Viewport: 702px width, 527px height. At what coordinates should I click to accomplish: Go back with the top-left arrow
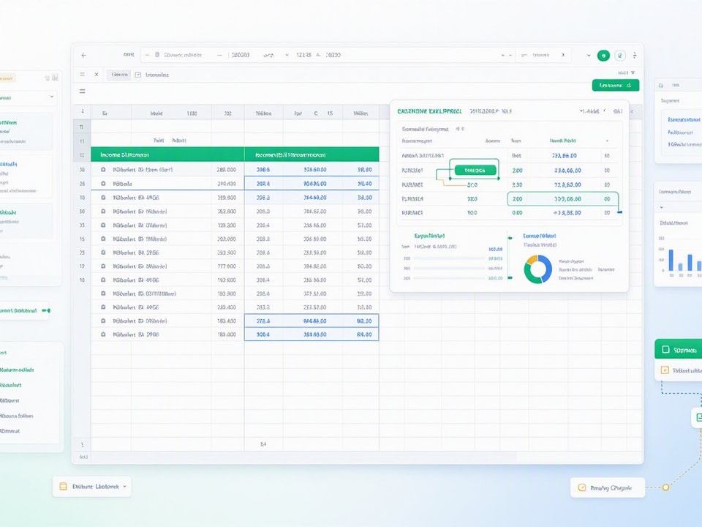[x=83, y=55]
